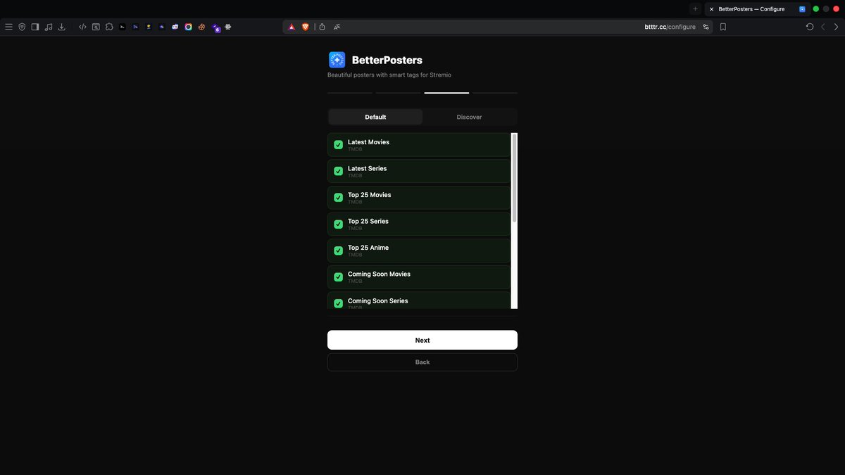Reload the page
Image resolution: width=845 pixels, height=475 pixels.
coord(810,27)
